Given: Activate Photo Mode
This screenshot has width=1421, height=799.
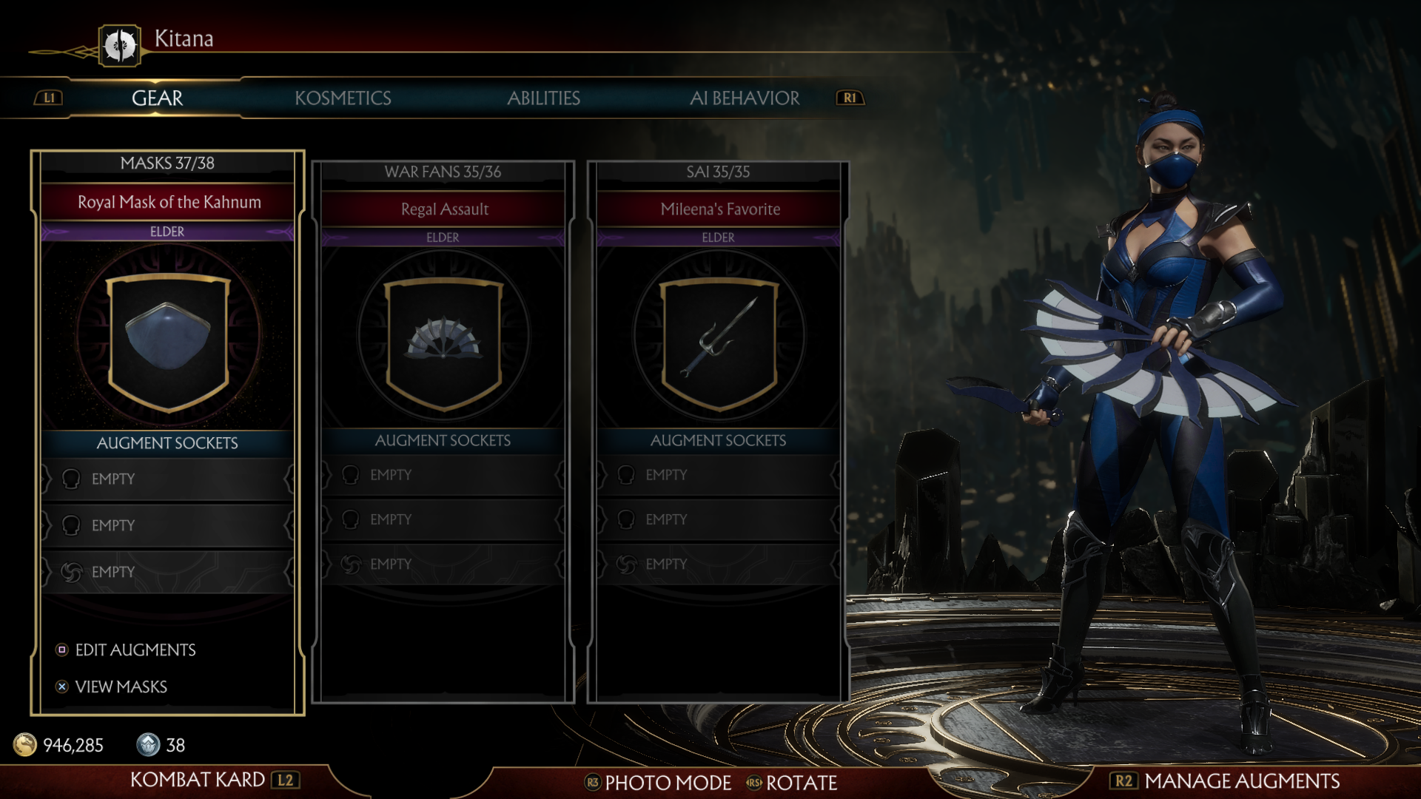Looking at the screenshot, I should 658,783.
